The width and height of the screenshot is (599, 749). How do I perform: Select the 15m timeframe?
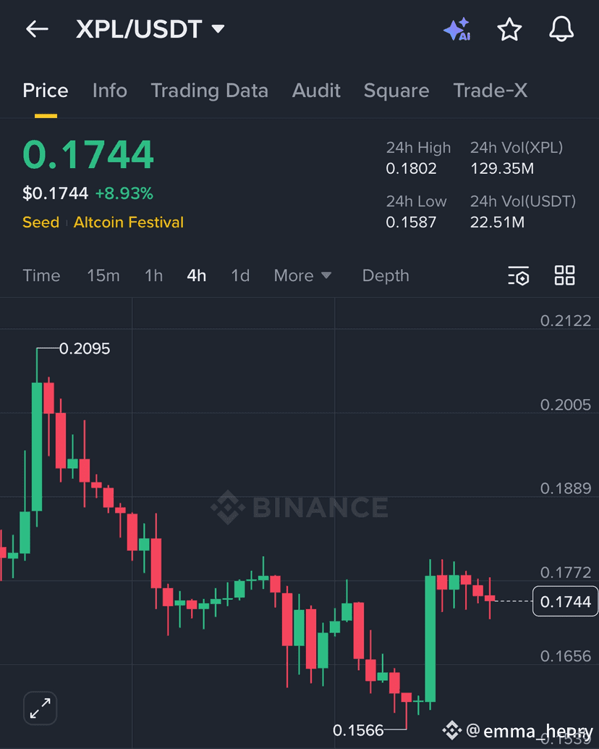point(103,275)
